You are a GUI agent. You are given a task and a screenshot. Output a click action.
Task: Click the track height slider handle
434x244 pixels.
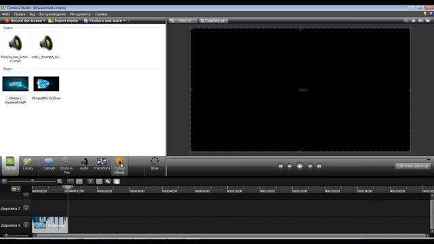point(6,235)
